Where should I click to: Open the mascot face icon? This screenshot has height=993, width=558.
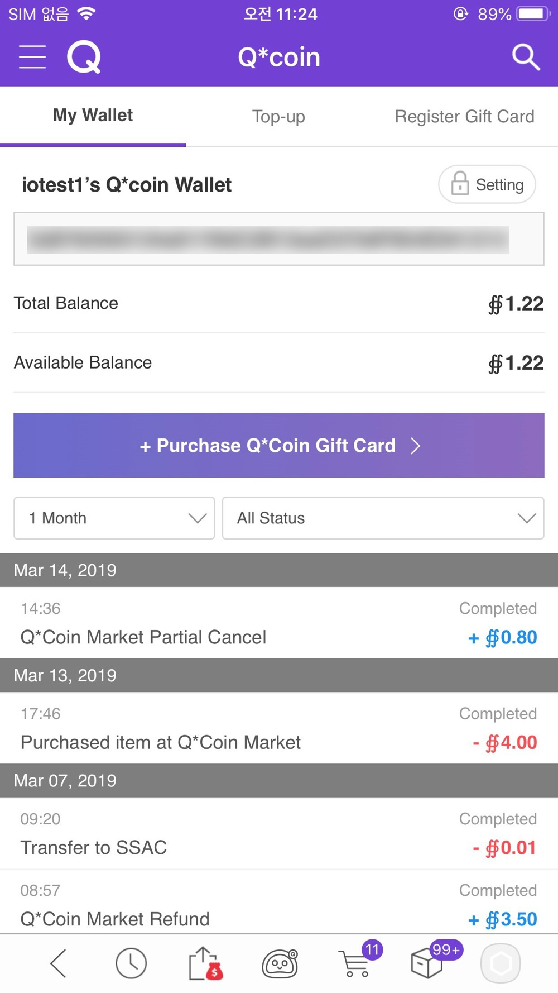coord(280,963)
